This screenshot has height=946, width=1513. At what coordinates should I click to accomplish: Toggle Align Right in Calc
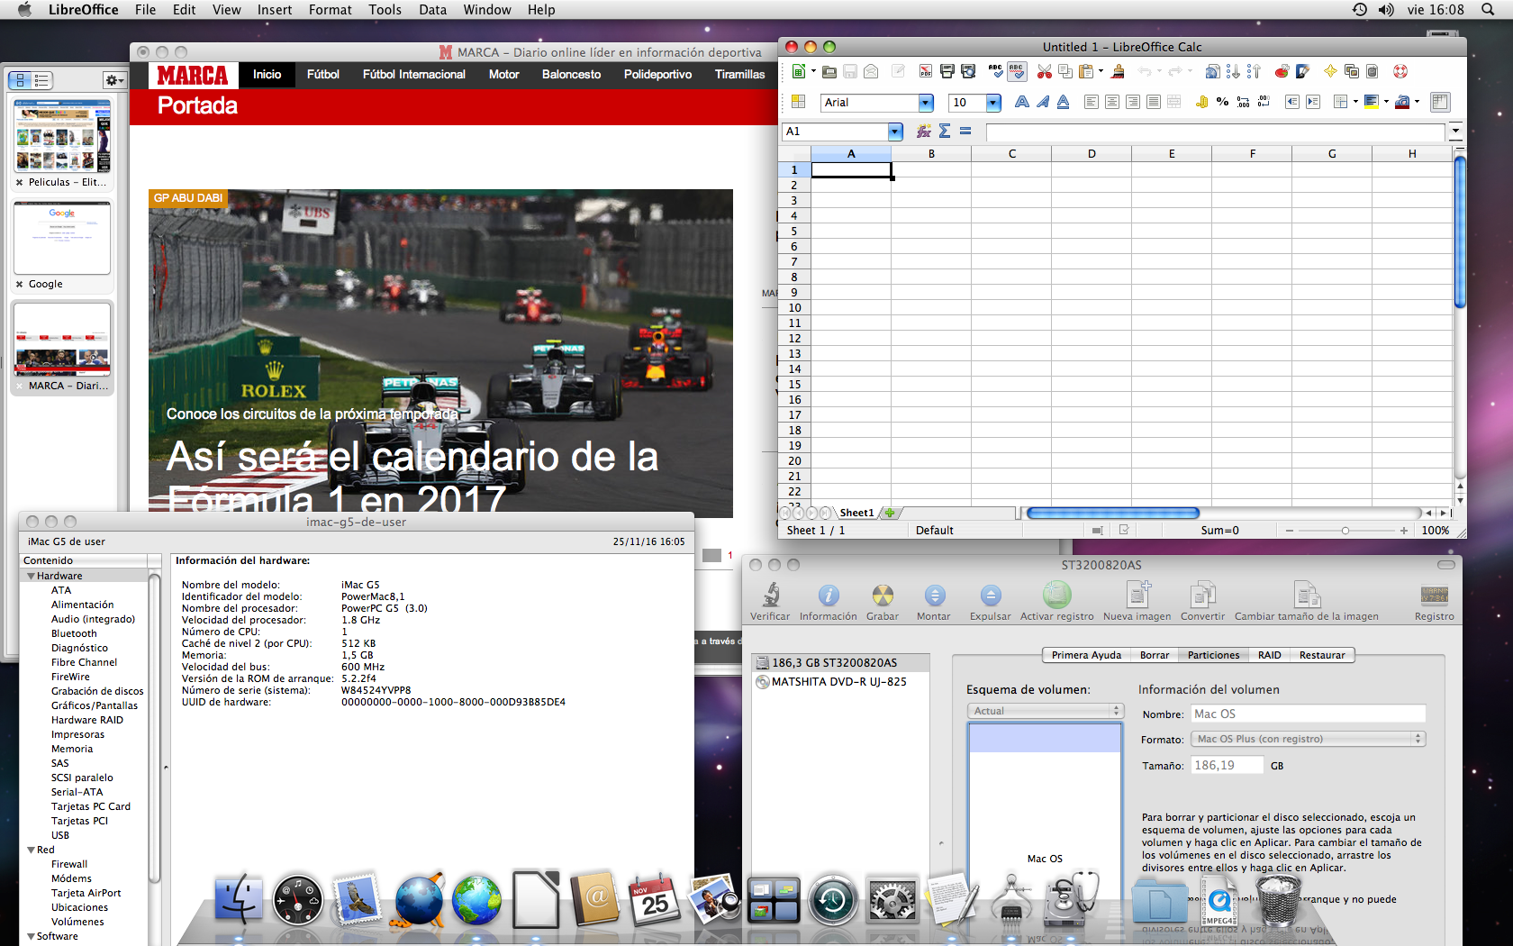click(x=1133, y=102)
